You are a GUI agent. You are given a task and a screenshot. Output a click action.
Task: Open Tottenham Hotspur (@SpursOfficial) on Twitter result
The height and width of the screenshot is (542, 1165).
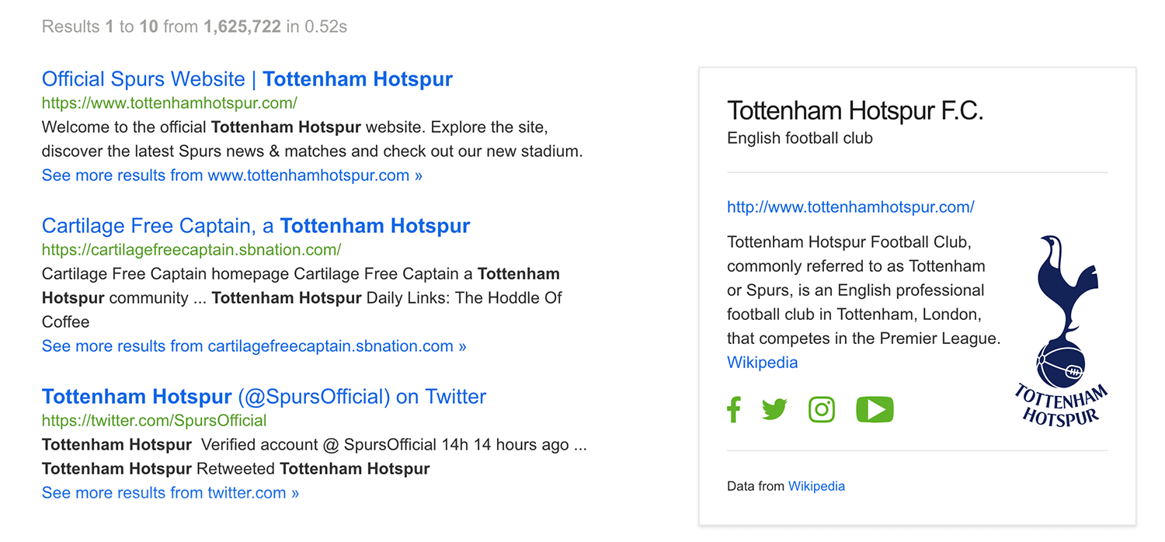tap(264, 397)
